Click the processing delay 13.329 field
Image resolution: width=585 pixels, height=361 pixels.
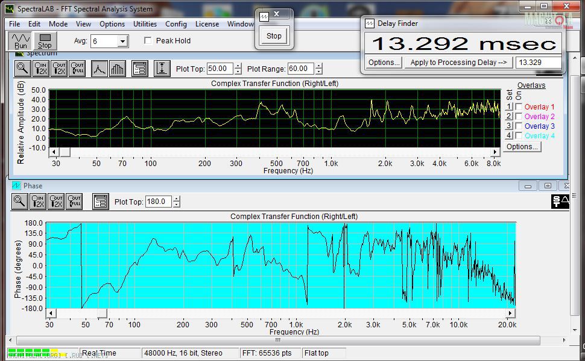pos(539,63)
